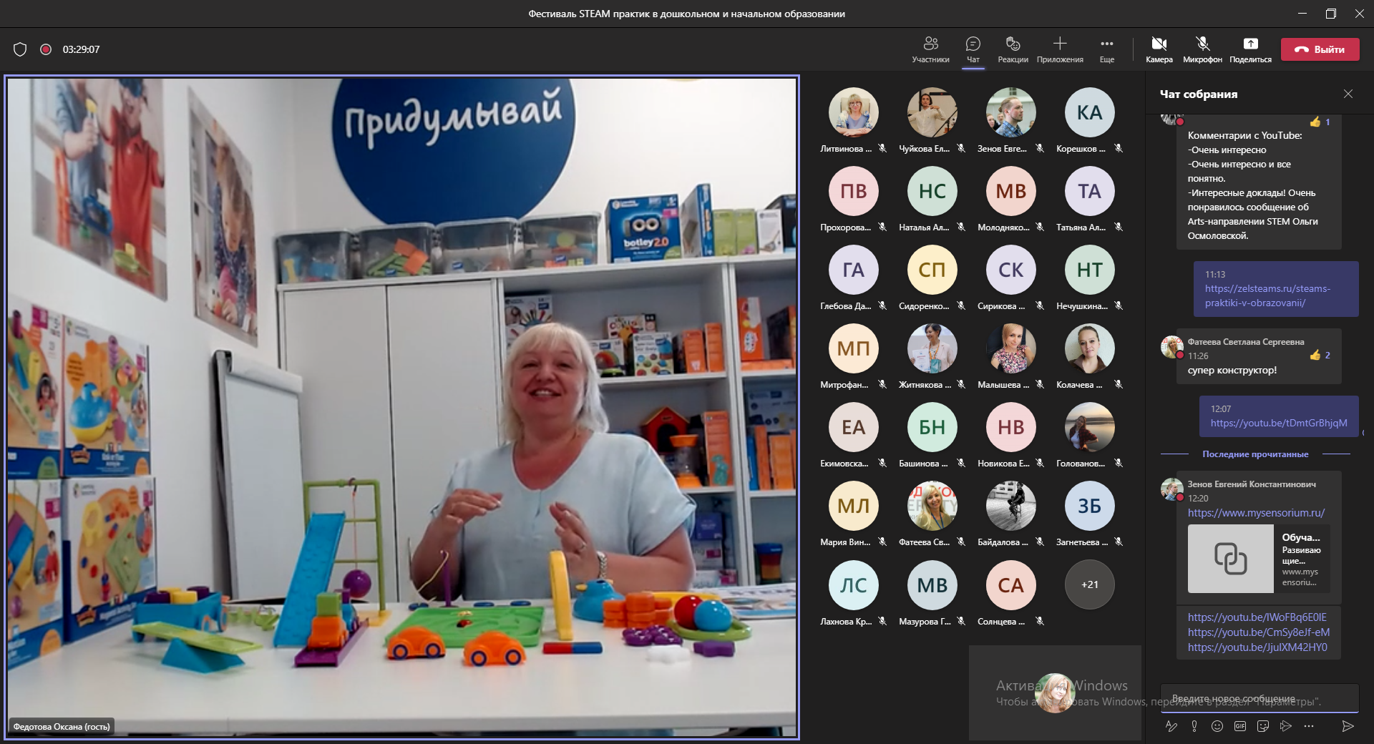Leave the meeting with Выйти button
This screenshot has width=1374, height=744.
[x=1320, y=49]
